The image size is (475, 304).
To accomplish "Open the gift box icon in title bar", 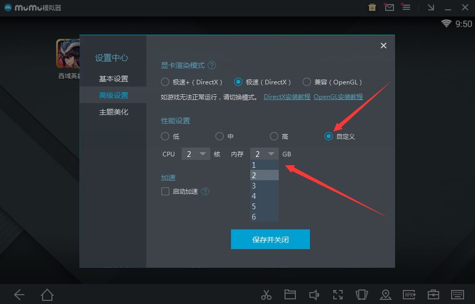I will [372, 7].
